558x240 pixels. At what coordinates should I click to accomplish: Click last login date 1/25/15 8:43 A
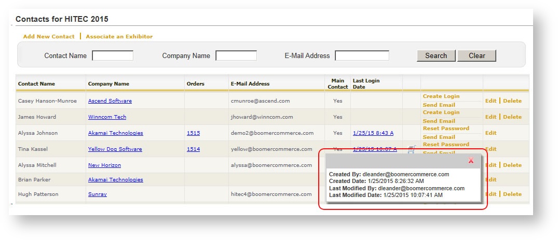tap(373, 133)
